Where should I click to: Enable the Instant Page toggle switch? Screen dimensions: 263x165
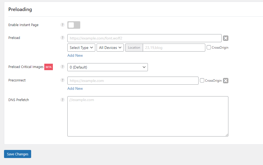pyautogui.click(x=74, y=25)
